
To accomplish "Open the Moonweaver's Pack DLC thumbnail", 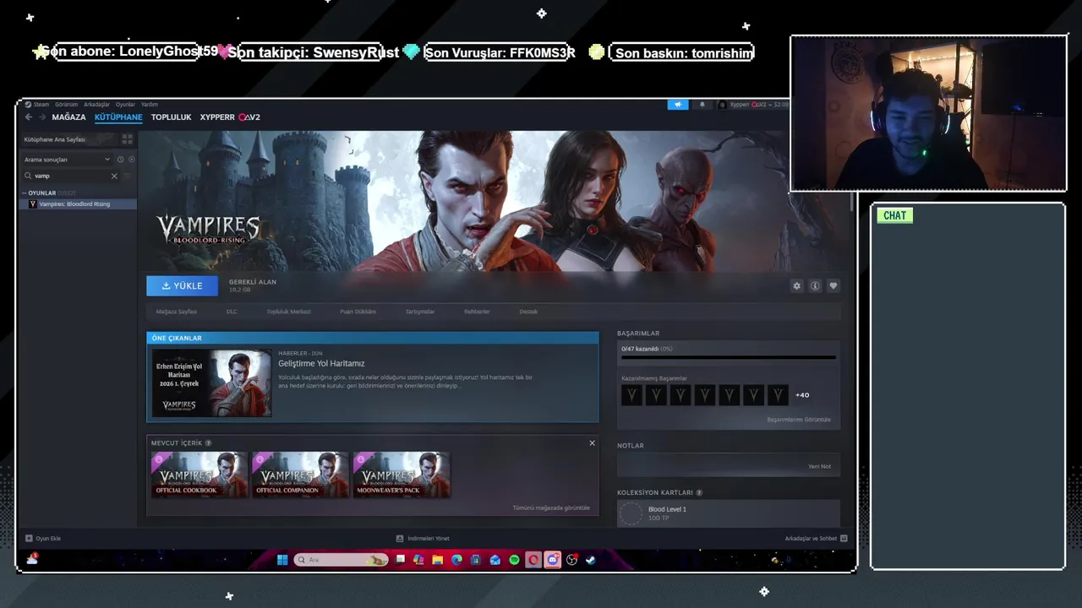I will (x=402, y=475).
